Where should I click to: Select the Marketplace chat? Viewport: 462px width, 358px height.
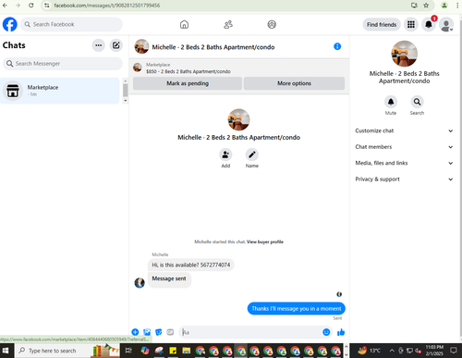point(60,91)
